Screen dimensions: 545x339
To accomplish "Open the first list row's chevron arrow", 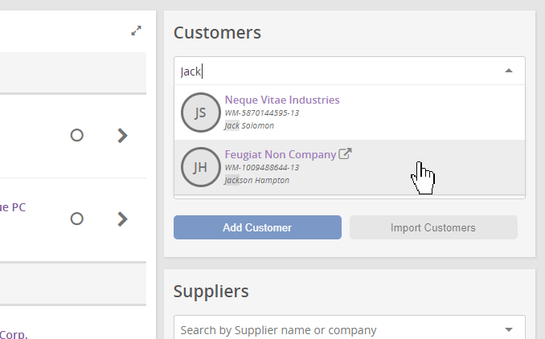I will (122, 136).
